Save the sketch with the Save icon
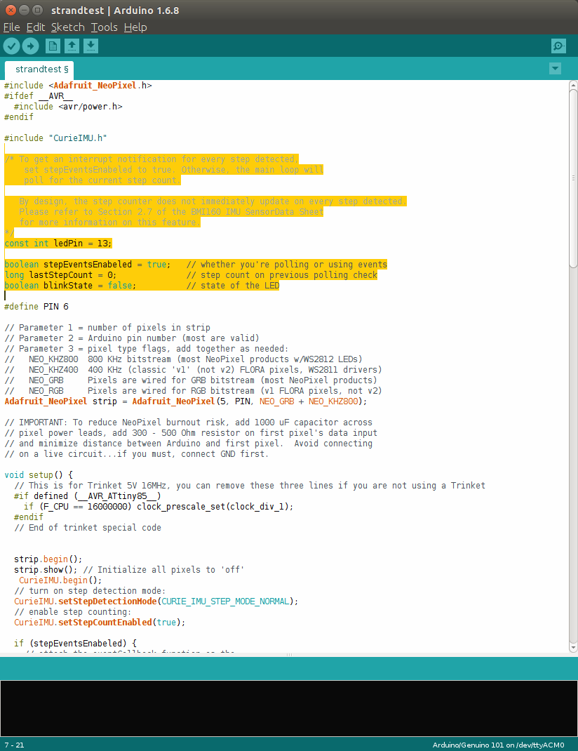Viewport: 578px width, 751px height. pyautogui.click(x=91, y=46)
